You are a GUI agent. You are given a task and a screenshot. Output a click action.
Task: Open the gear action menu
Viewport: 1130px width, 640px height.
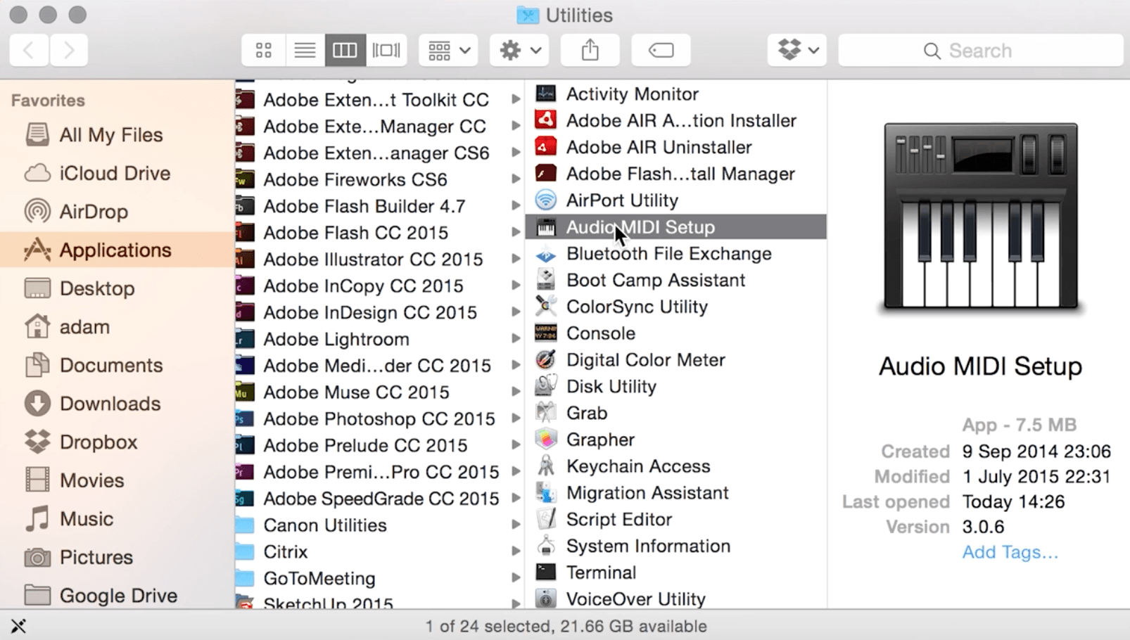coord(519,50)
